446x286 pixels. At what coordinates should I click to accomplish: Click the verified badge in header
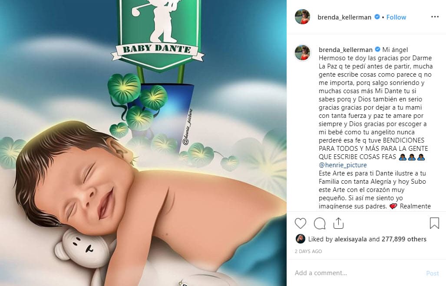click(x=377, y=17)
